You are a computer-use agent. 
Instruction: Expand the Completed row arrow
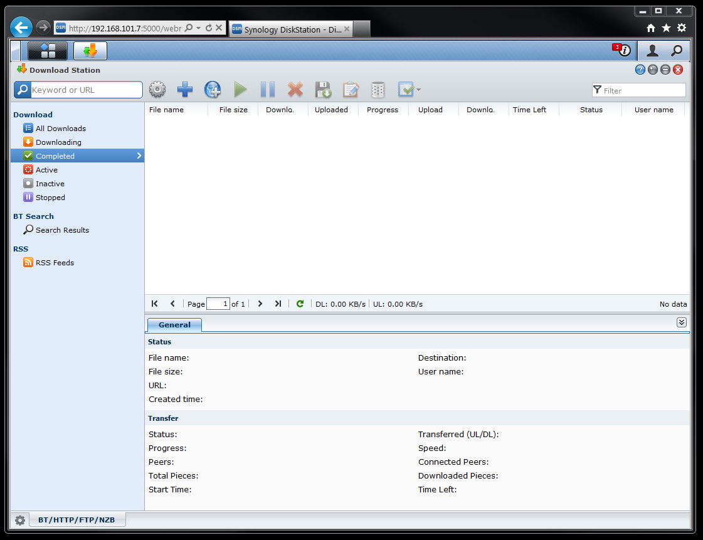139,156
